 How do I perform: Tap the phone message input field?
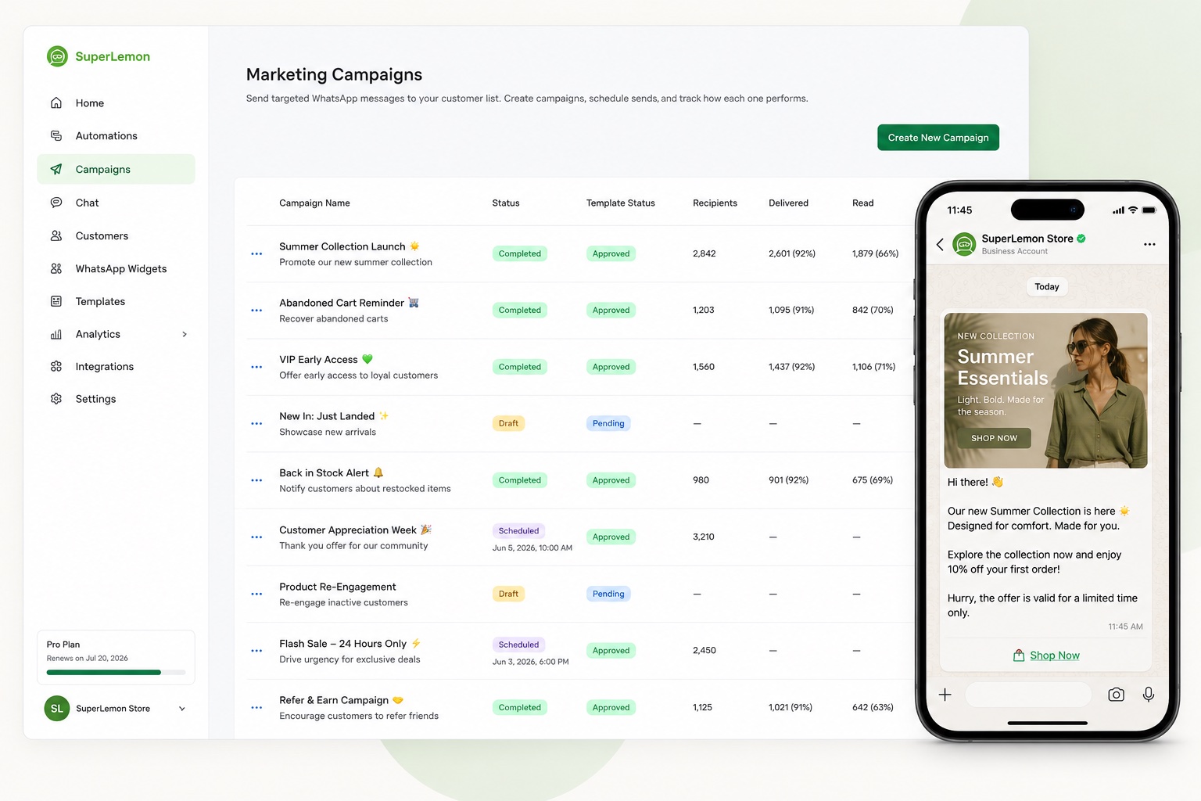click(x=1028, y=695)
